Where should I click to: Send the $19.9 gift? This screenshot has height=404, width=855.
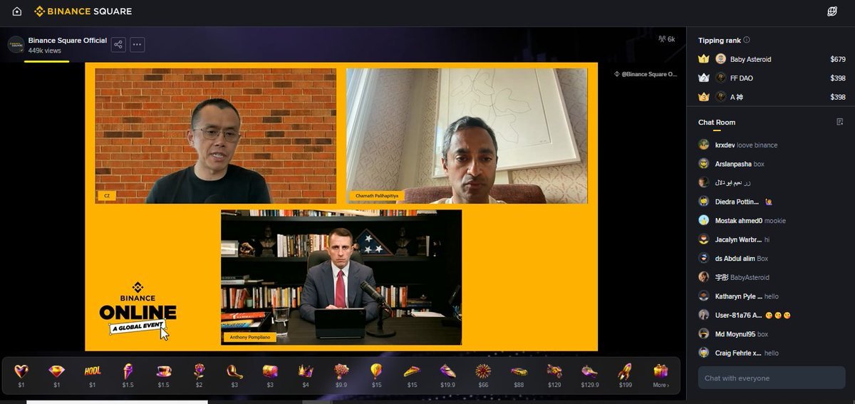(x=447, y=375)
